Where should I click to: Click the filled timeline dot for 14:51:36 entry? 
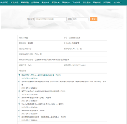pyautogui.click(x=19, y=75)
